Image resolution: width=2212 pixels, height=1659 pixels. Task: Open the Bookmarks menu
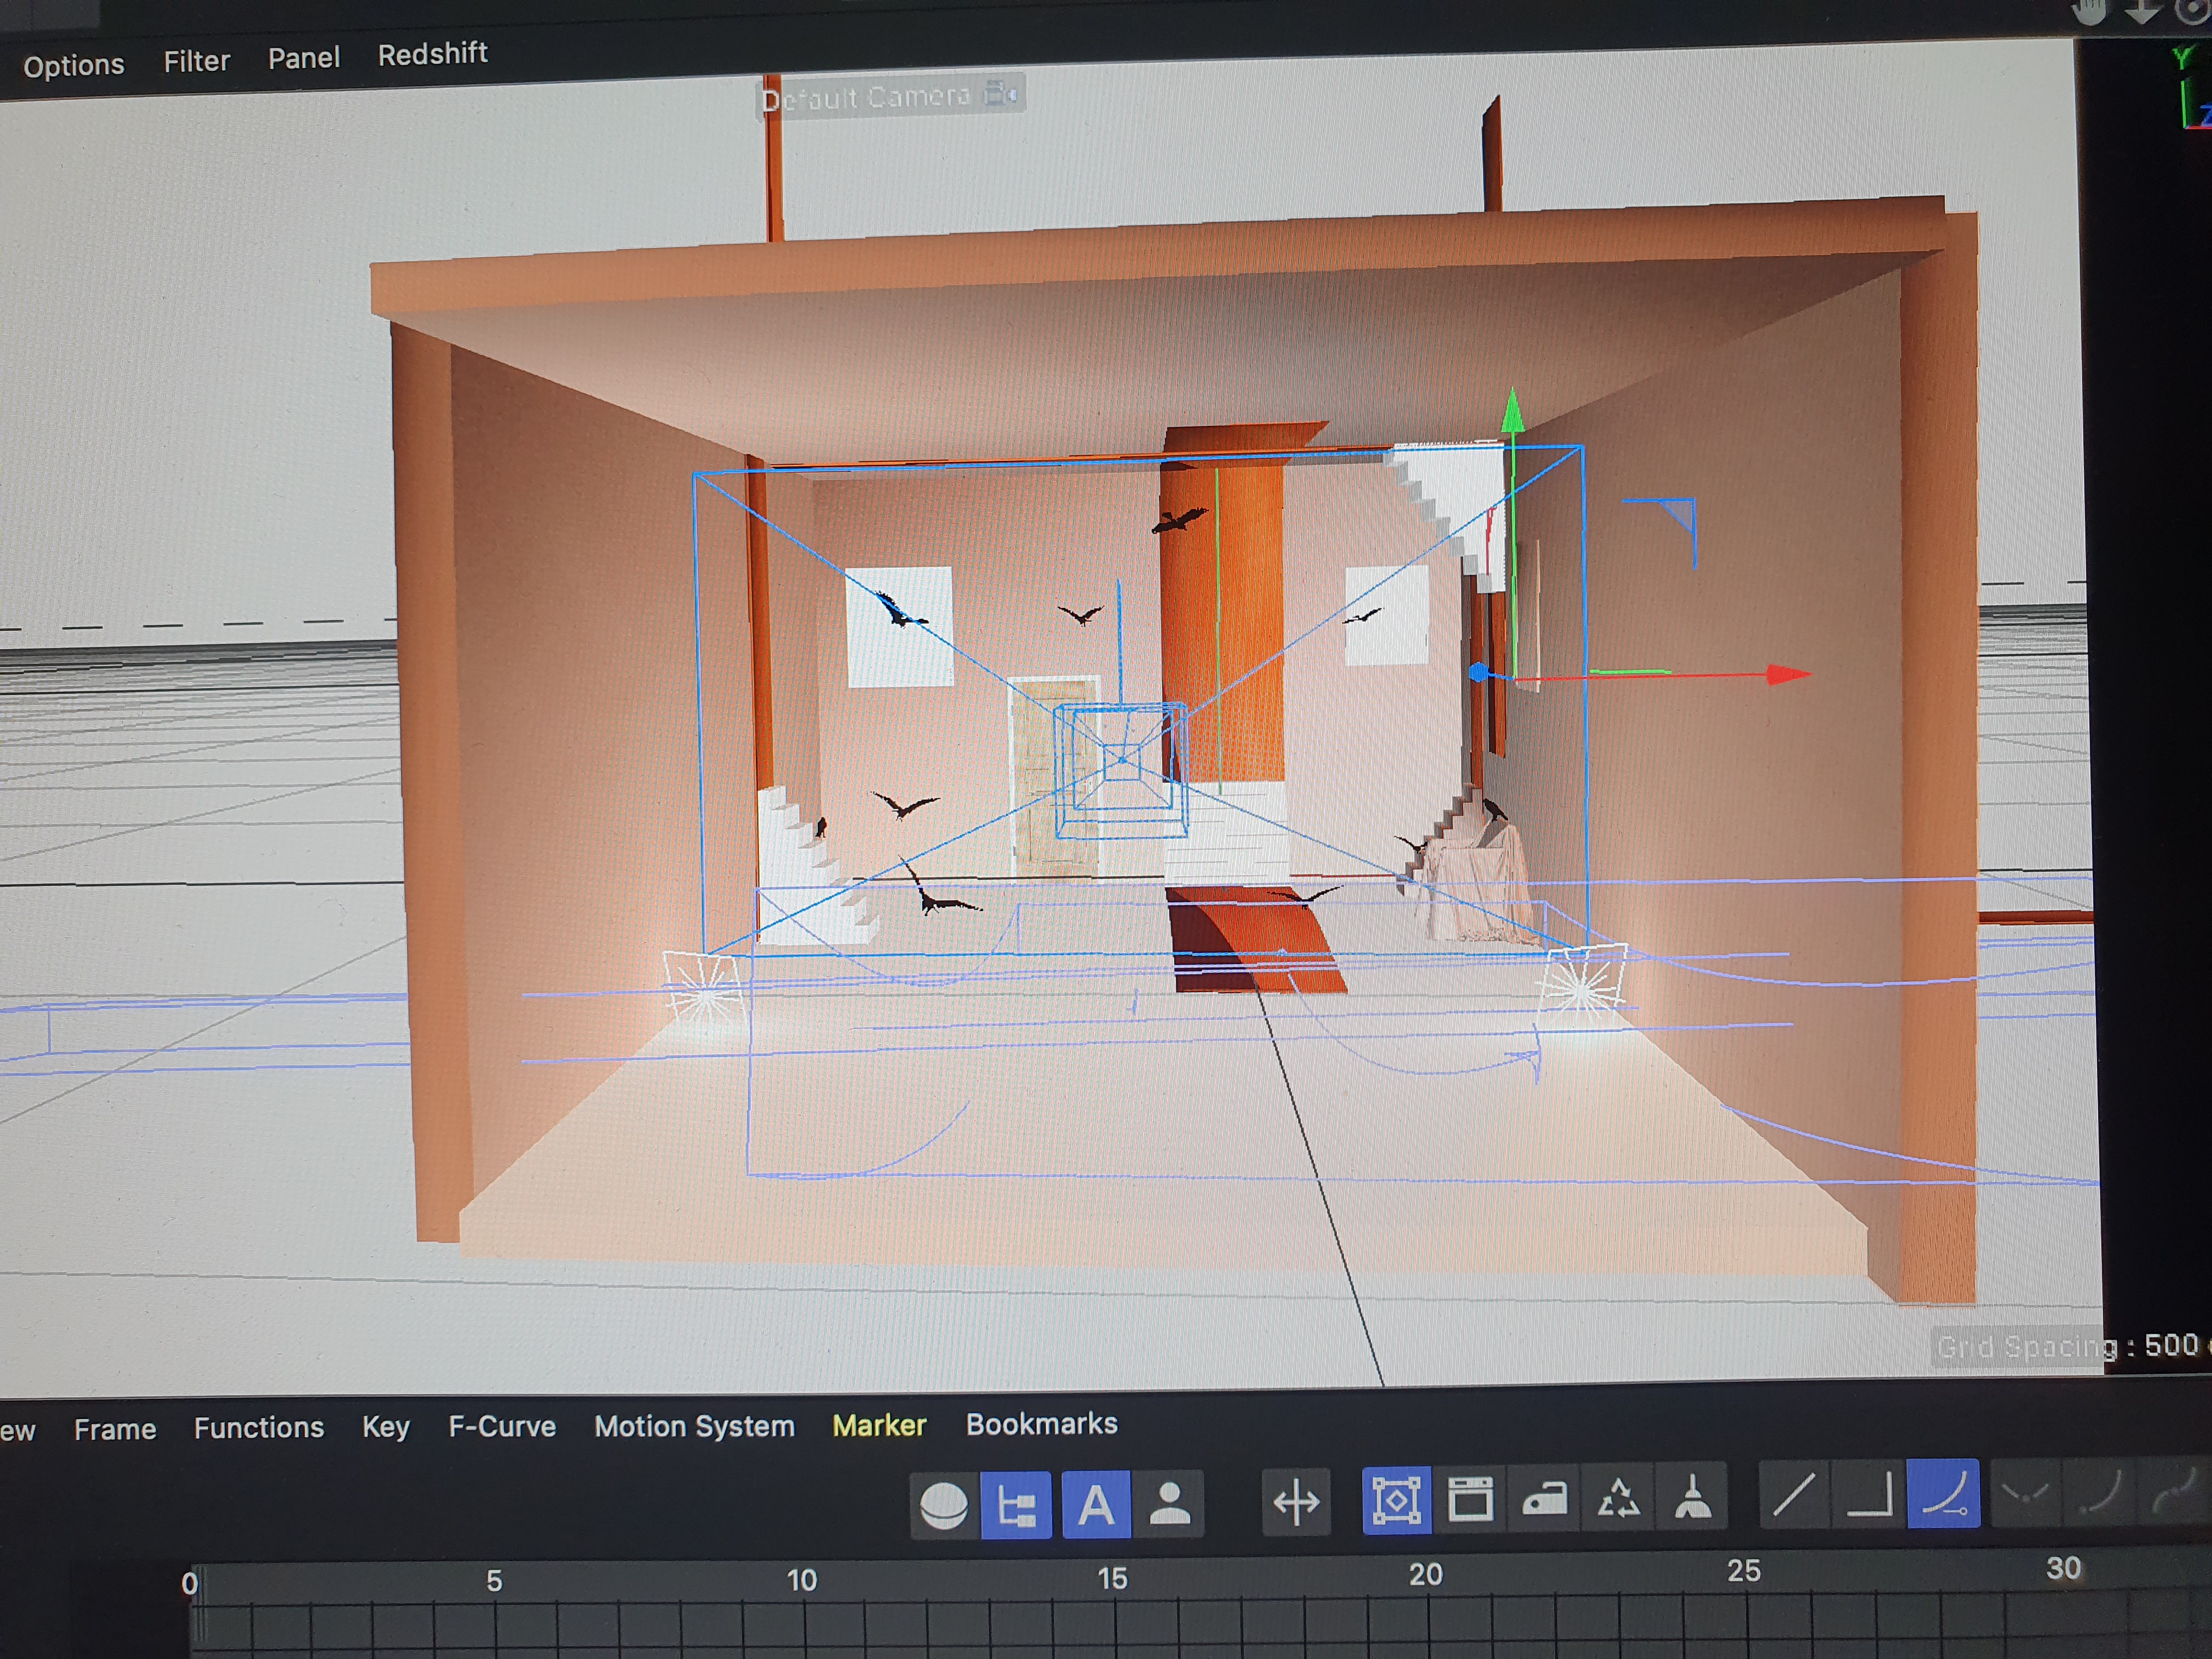pyautogui.click(x=1041, y=1424)
